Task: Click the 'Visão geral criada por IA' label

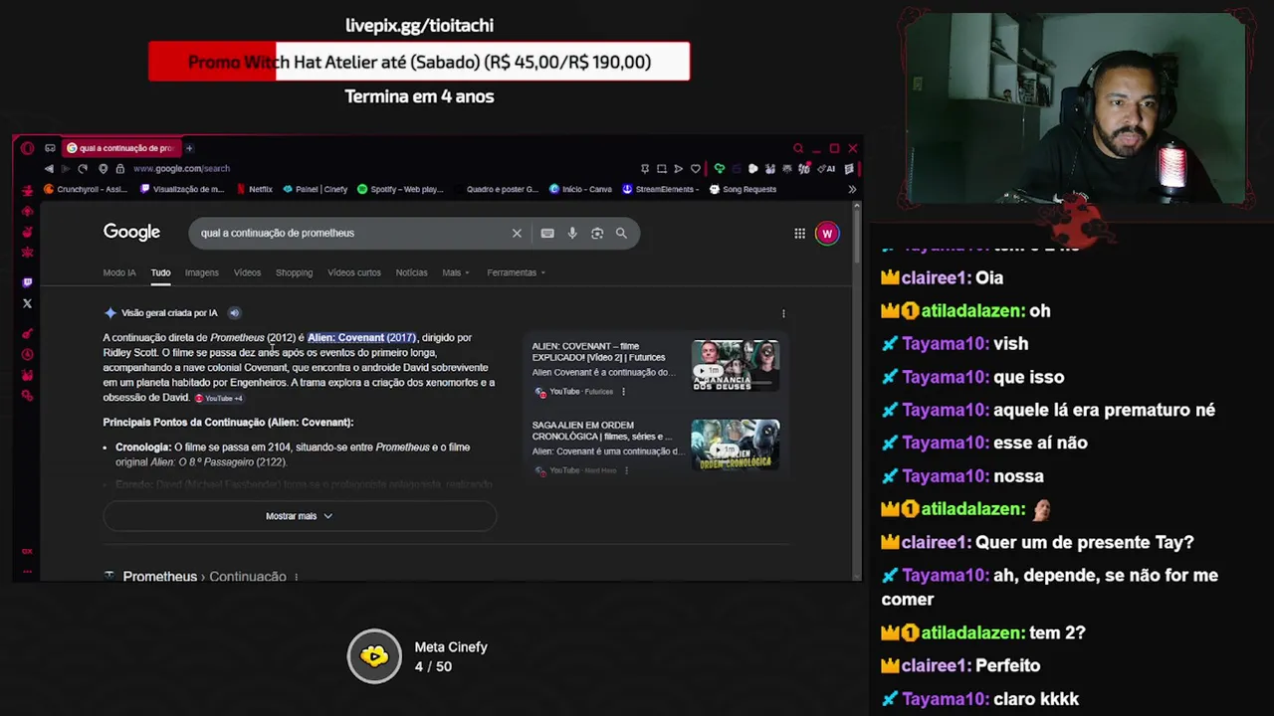Action: pos(169,313)
